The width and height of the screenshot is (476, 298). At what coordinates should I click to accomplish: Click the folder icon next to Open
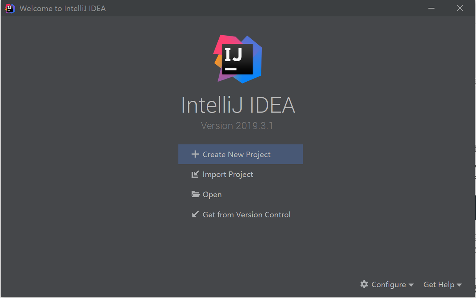tap(196, 194)
